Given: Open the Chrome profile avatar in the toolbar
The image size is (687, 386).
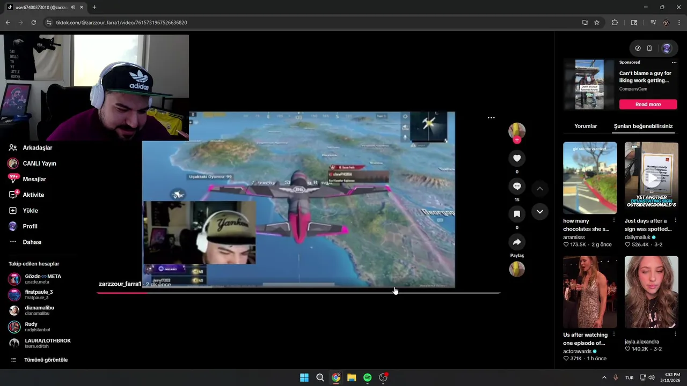Looking at the screenshot, I should [666, 23].
